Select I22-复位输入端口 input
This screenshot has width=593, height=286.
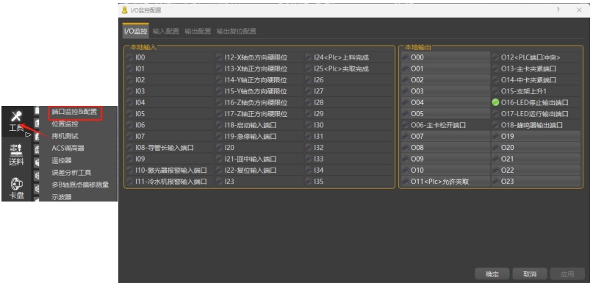pos(259,171)
